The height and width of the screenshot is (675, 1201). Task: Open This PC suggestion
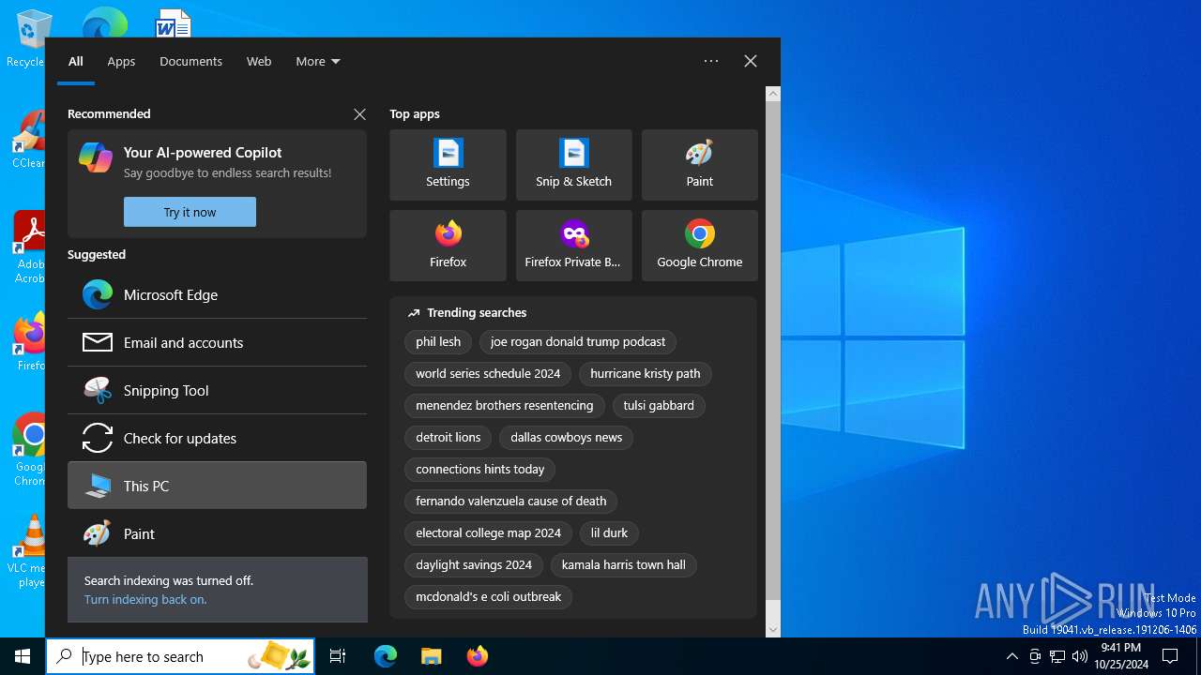click(x=217, y=486)
